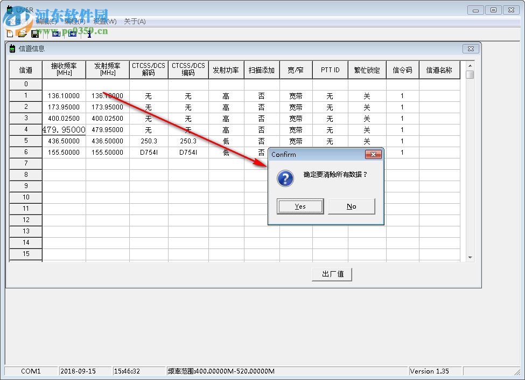Click the read-from-radio left arrow icon
525x380 pixels.
click(x=56, y=33)
